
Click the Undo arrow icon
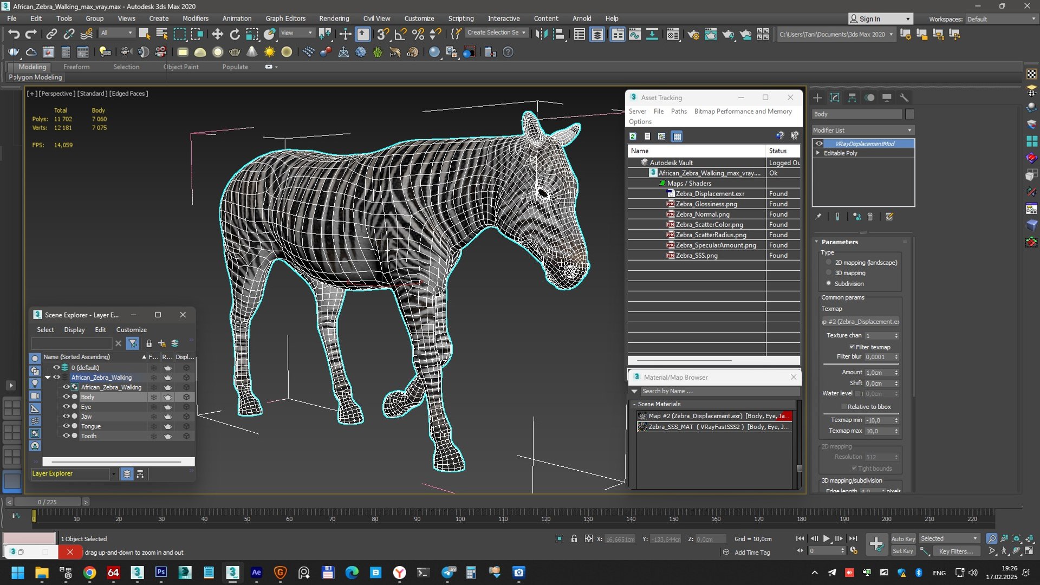point(14,35)
